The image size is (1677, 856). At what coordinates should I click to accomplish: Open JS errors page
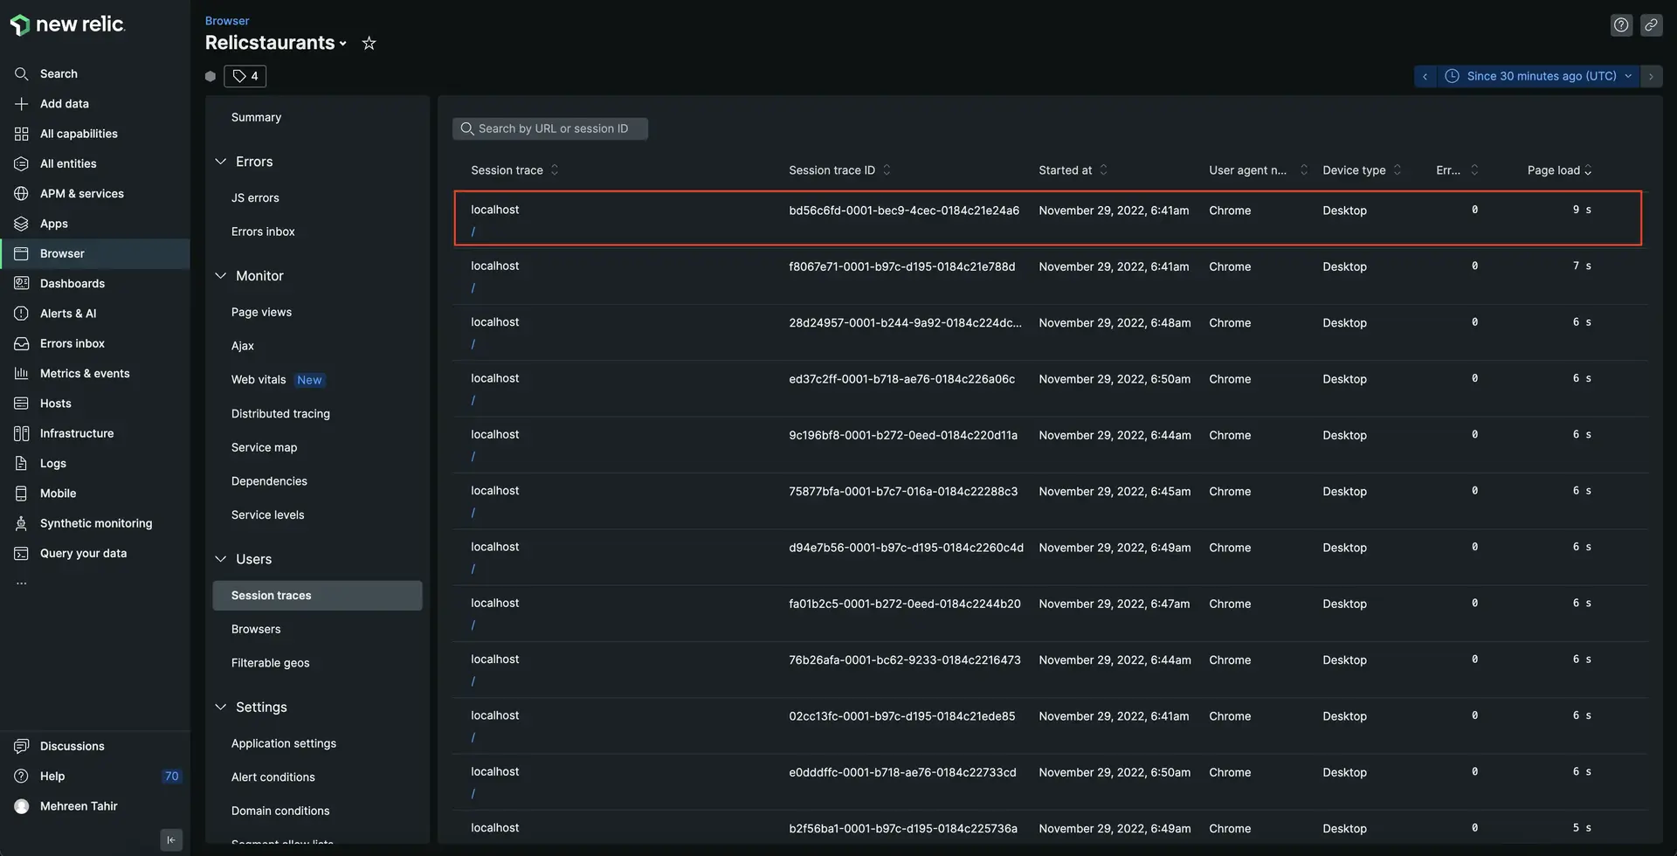point(255,198)
